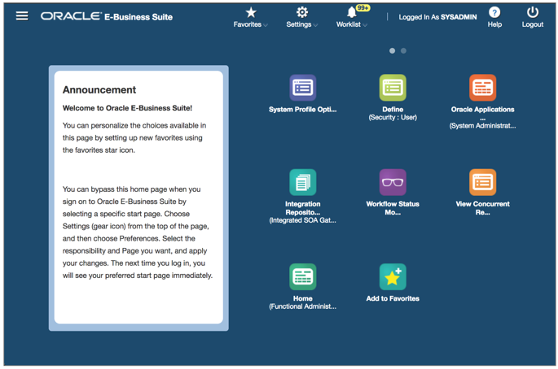Click the Add to Favorites icon
Viewport: 558px width, 369px height.
click(x=393, y=277)
